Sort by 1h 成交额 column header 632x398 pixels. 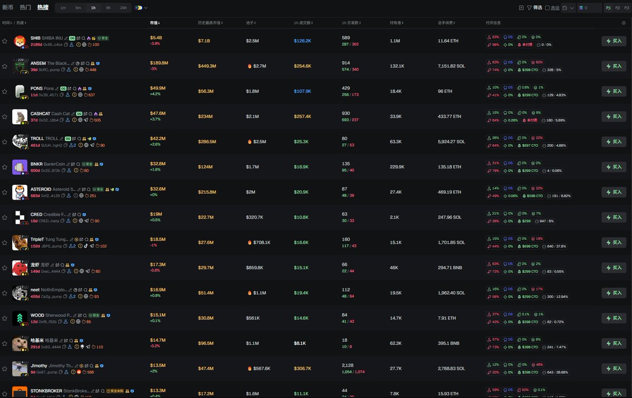pos(303,23)
